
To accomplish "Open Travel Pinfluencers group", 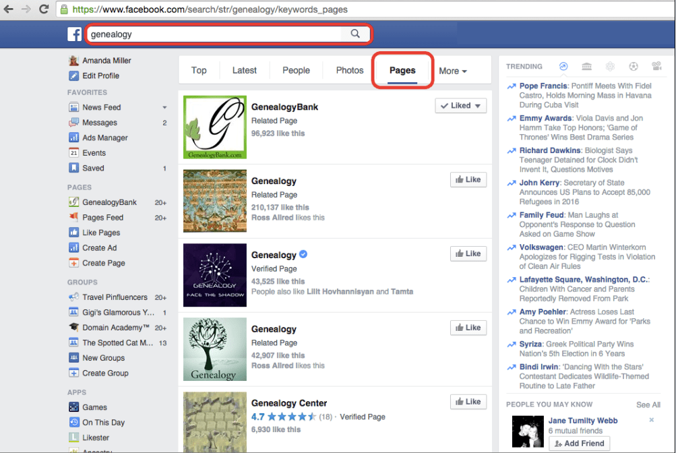I will click(x=115, y=297).
